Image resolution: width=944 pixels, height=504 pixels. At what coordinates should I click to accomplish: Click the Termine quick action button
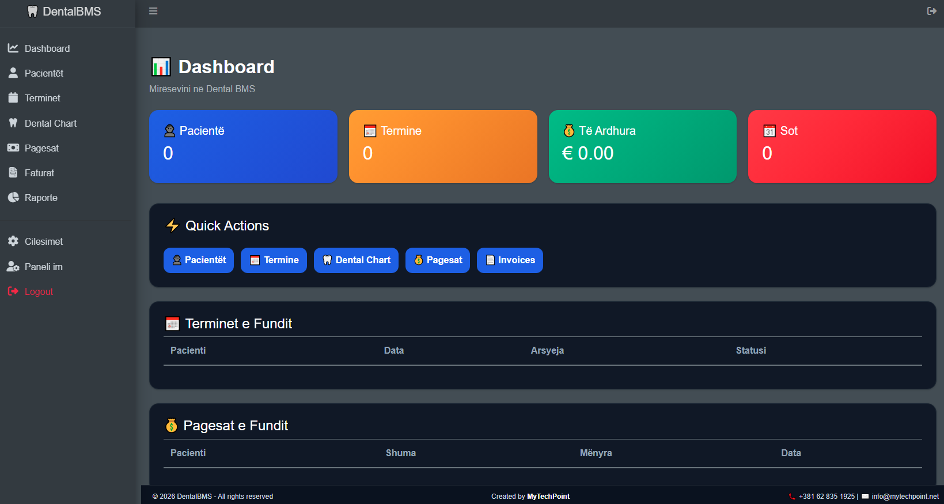click(x=274, y=260)
